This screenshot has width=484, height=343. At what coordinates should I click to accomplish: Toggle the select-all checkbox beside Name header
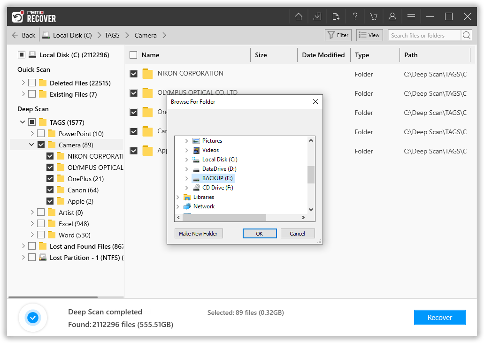(x=133, y=55)
